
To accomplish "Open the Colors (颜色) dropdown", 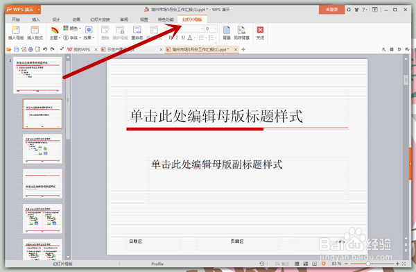I will [72, 28].
